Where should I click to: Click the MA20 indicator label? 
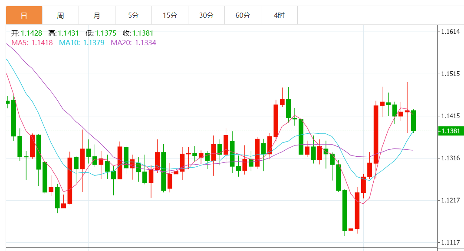click(x=133, y=43)
